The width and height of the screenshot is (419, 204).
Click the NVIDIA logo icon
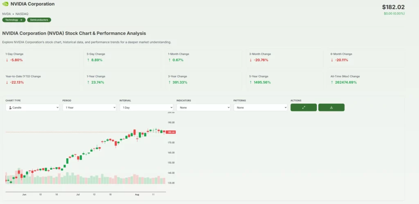[5, 4]
